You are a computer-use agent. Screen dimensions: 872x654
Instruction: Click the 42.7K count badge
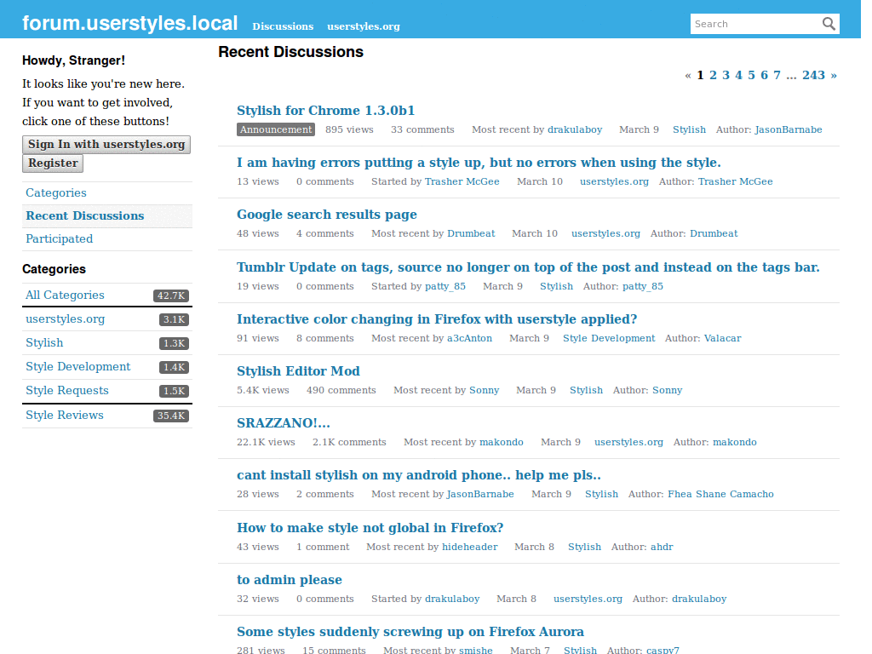[171, 295]
